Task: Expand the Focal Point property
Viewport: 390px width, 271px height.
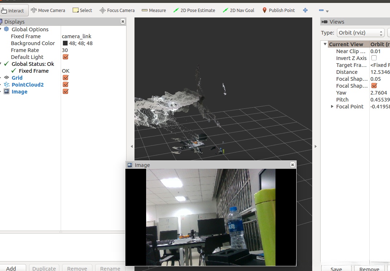Action: pyautogui.click(x=332, y=107)
